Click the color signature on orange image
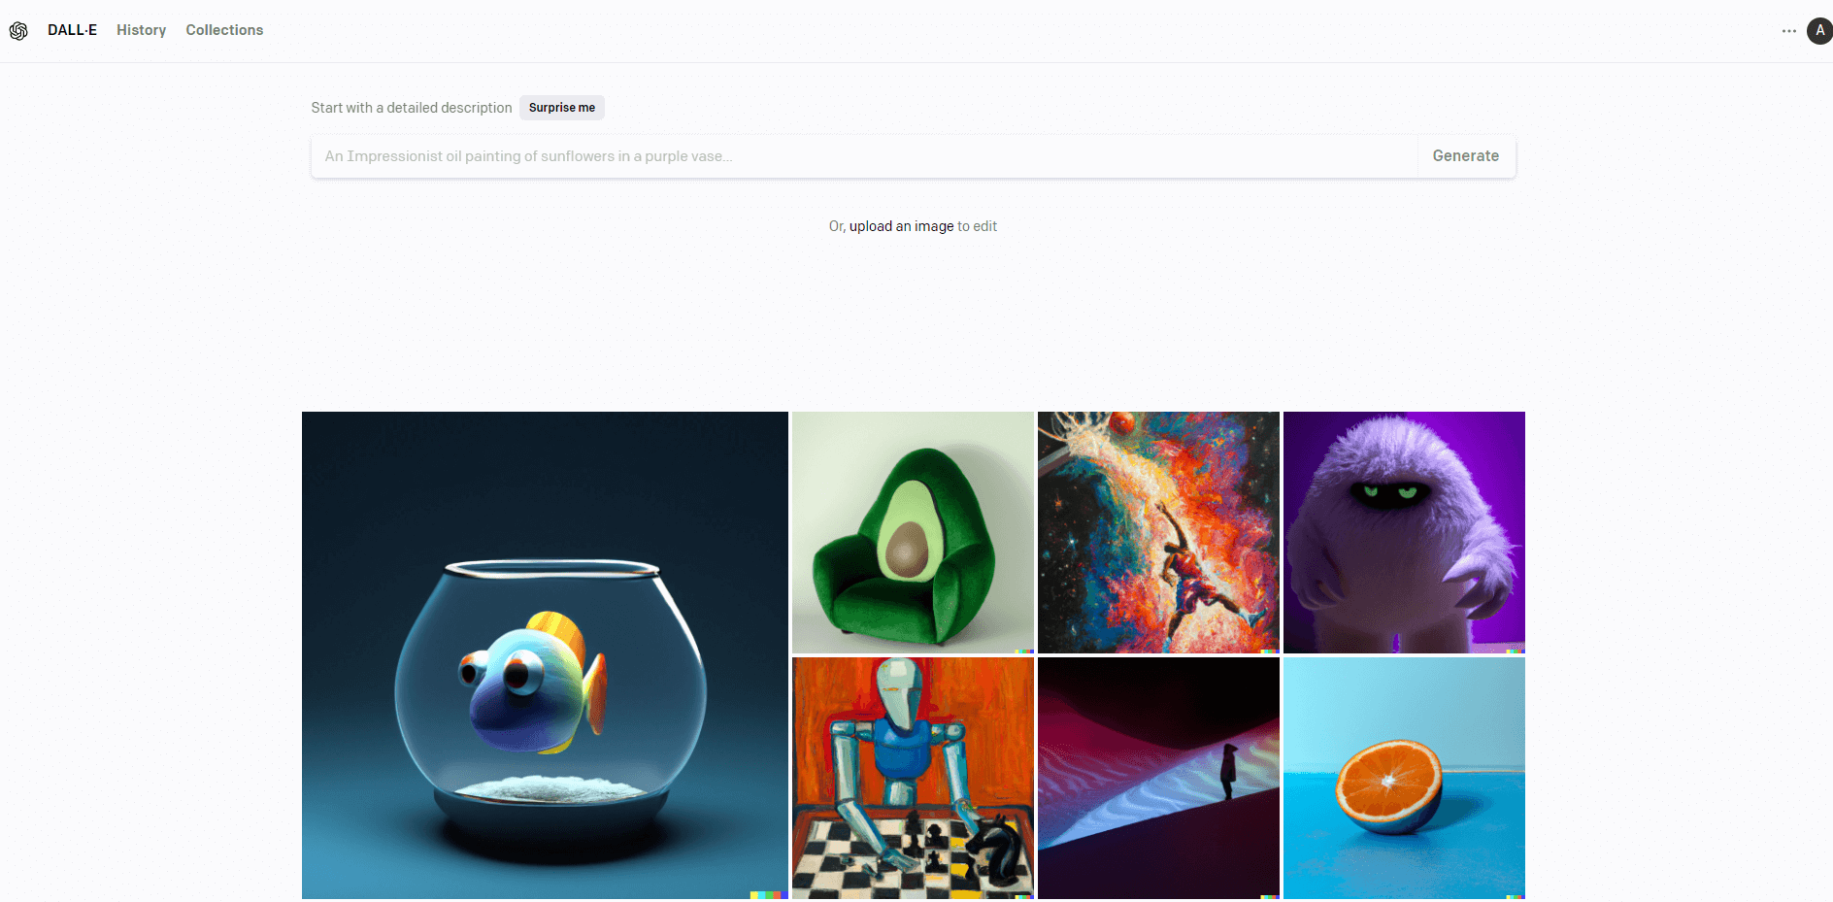The image size is (1833, 902). pos(1516,897)
